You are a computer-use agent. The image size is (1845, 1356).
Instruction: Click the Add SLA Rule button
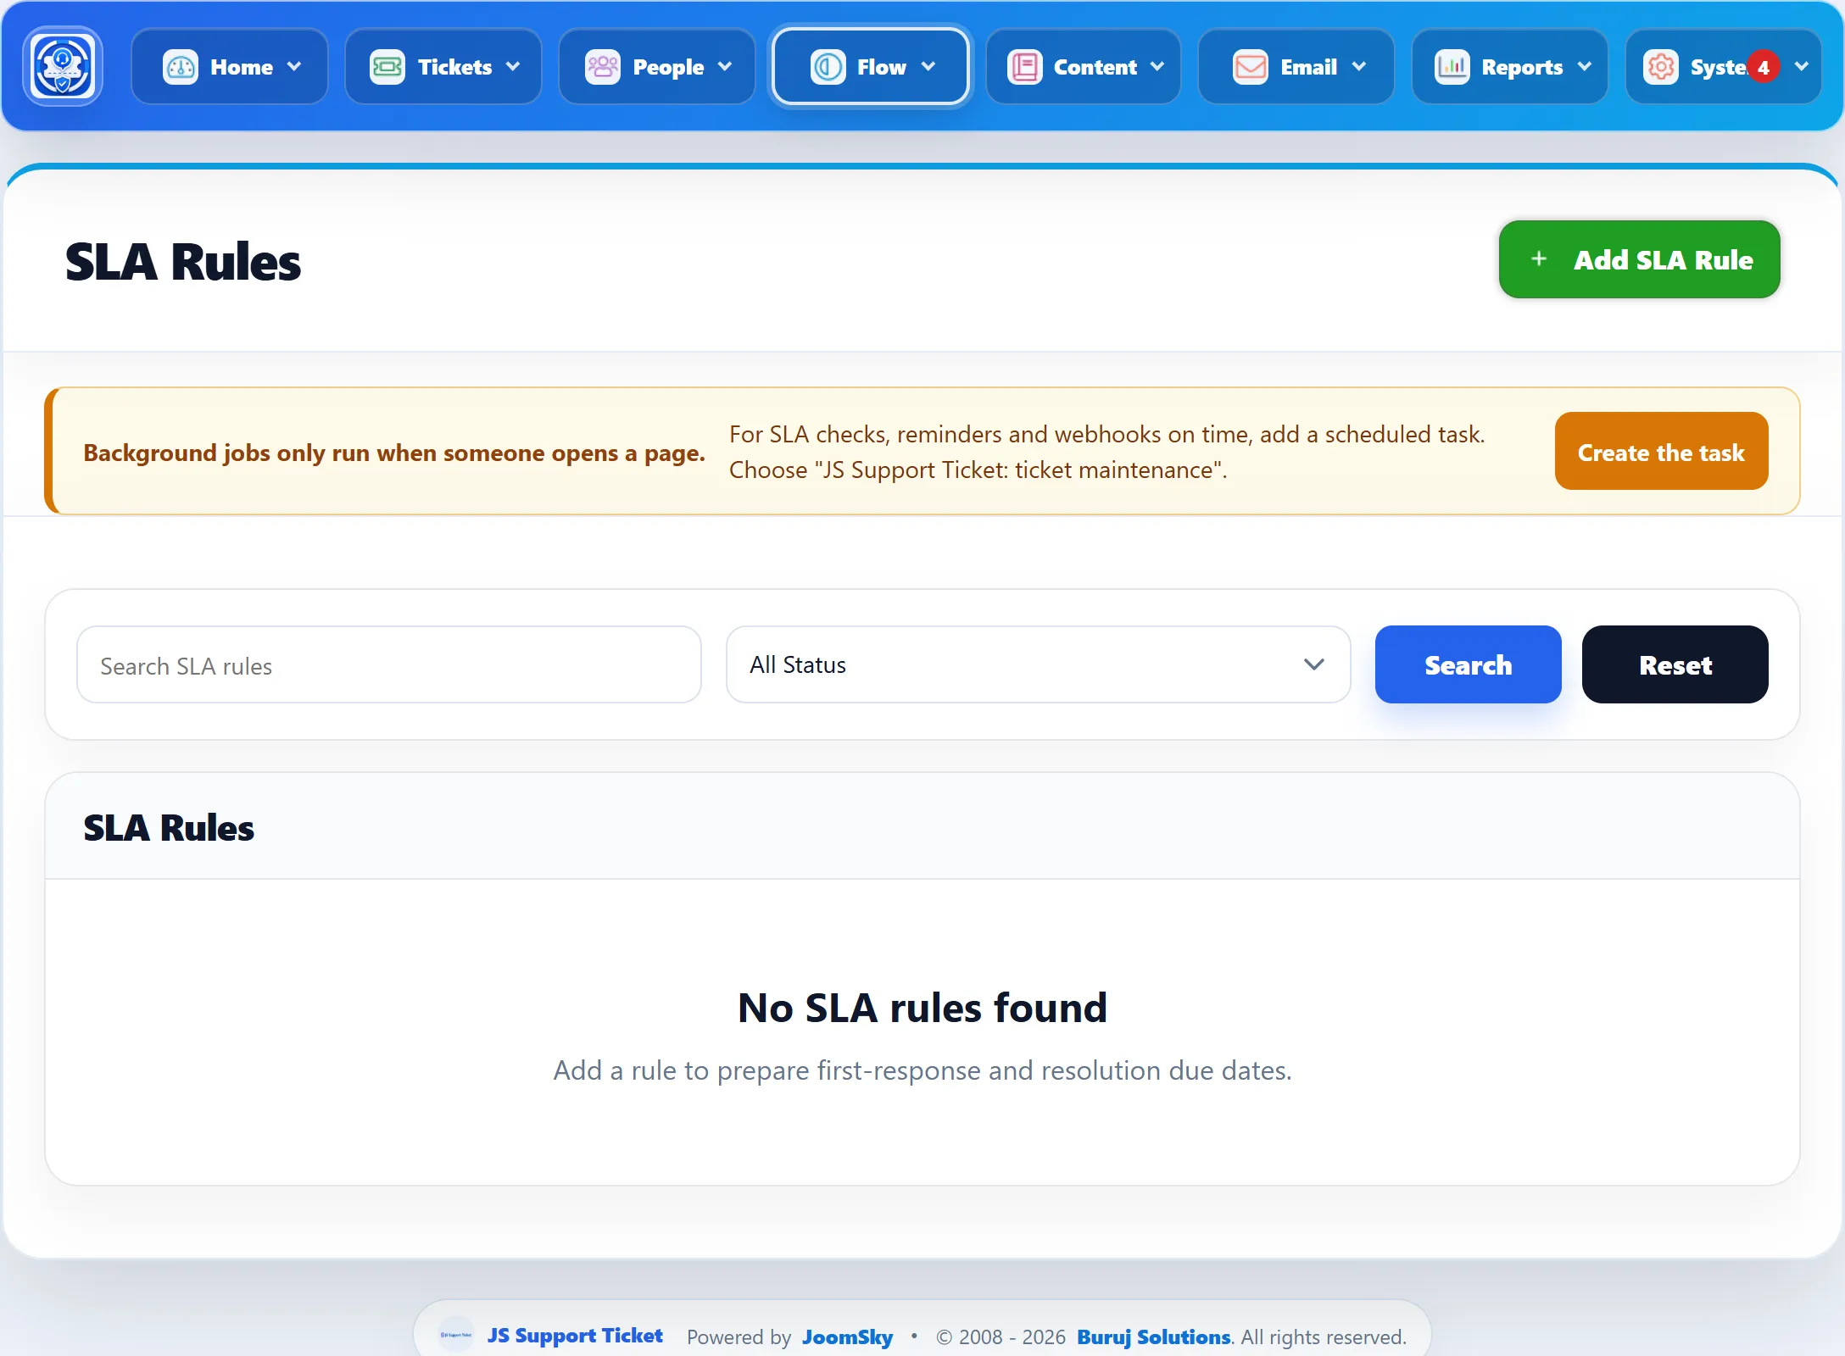(1639, 259)
